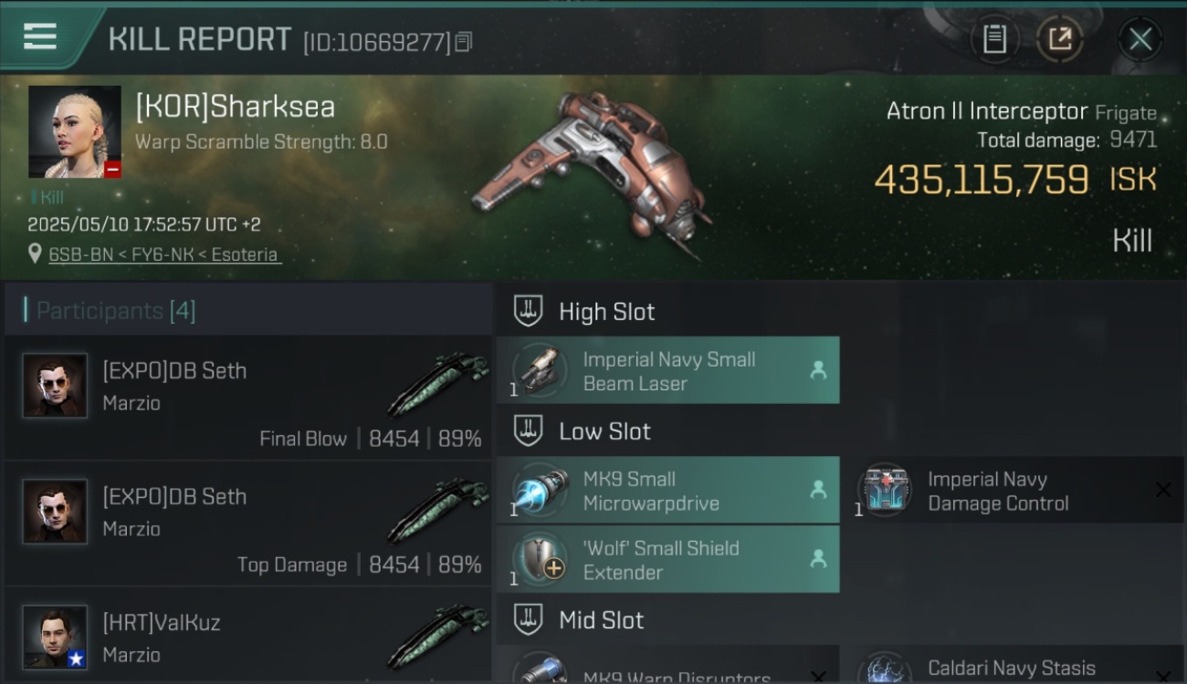Image resolution: width=1187 pixels, height=684 pixels.
Task: Open the hamburger menu icon
Action: (x=40, y=36)
